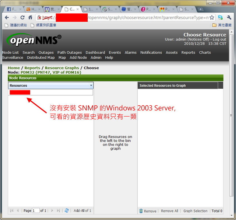
Task: Switch to the tab with m icon
Action: click(51, 9)
